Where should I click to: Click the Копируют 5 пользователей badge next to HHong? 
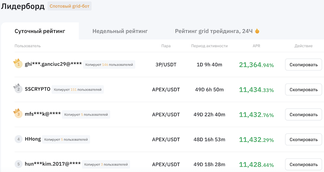click(x=66, y=140)
